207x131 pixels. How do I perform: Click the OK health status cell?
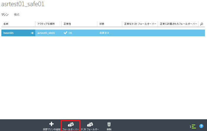[68, 33]
